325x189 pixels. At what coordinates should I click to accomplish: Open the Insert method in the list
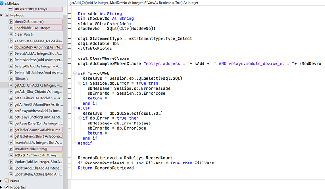coord(38,142)
